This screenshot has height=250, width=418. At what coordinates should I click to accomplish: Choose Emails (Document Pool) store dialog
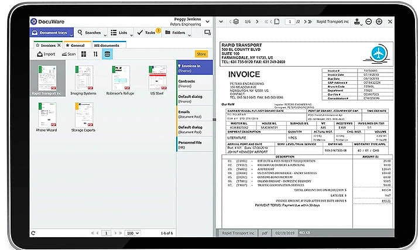pos(194,114)
